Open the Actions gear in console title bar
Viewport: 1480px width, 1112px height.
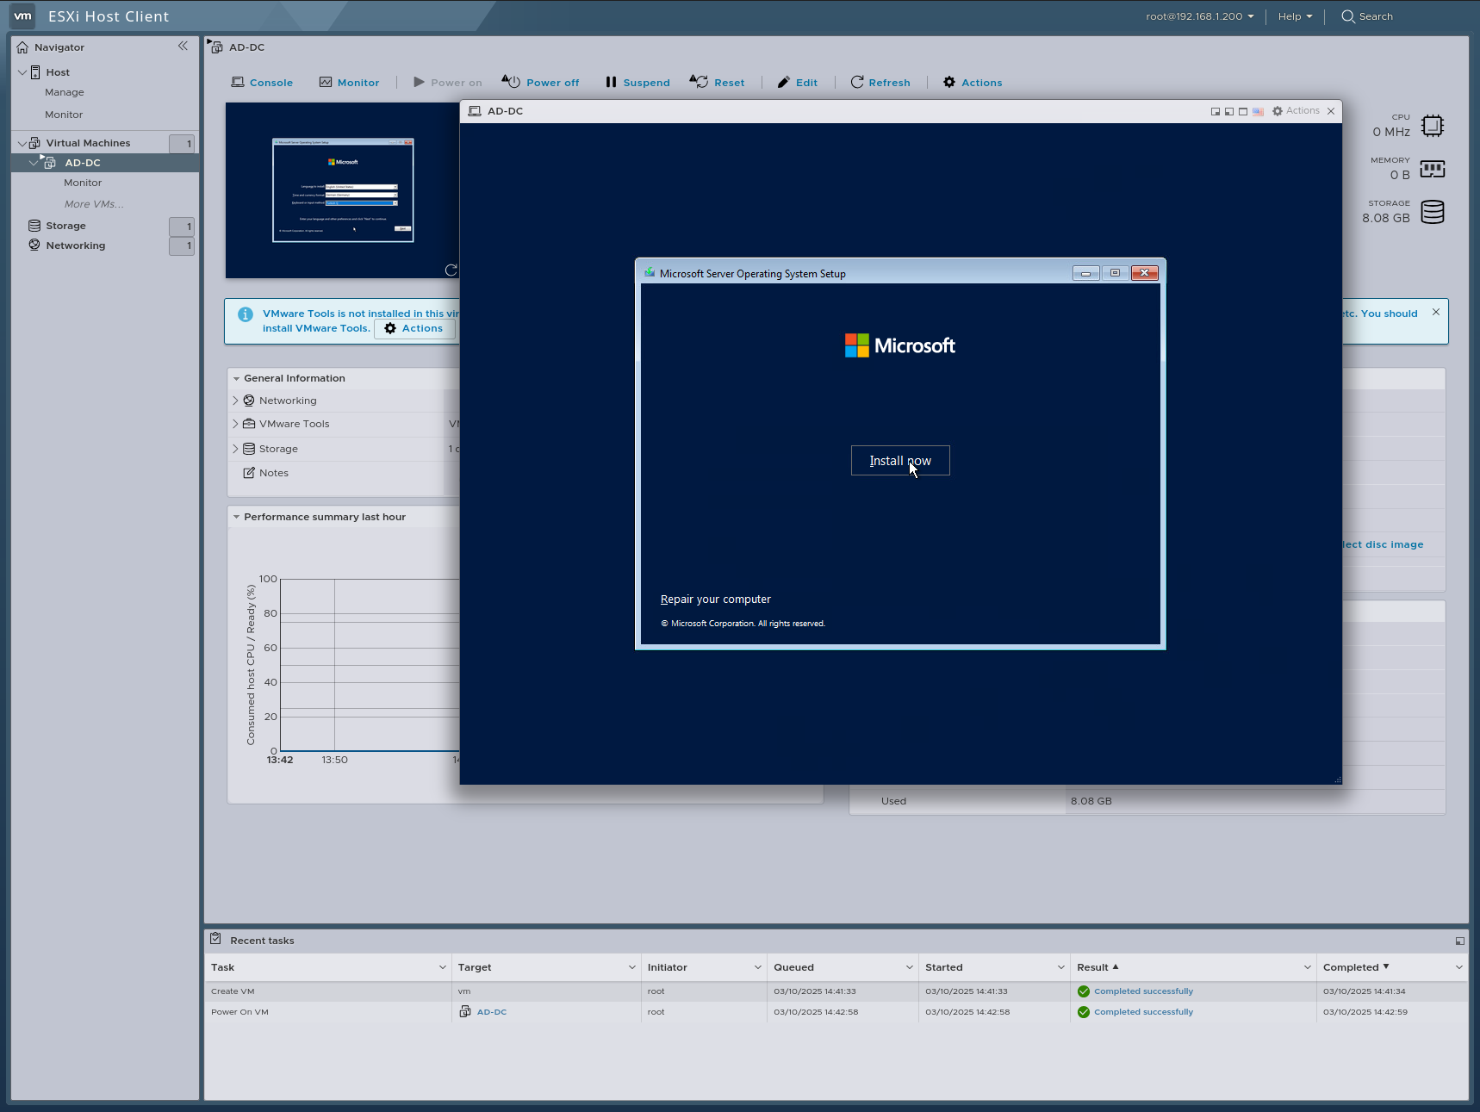1296,110
